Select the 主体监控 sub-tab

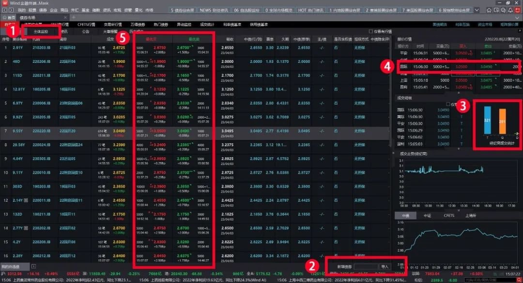[41, 31]
